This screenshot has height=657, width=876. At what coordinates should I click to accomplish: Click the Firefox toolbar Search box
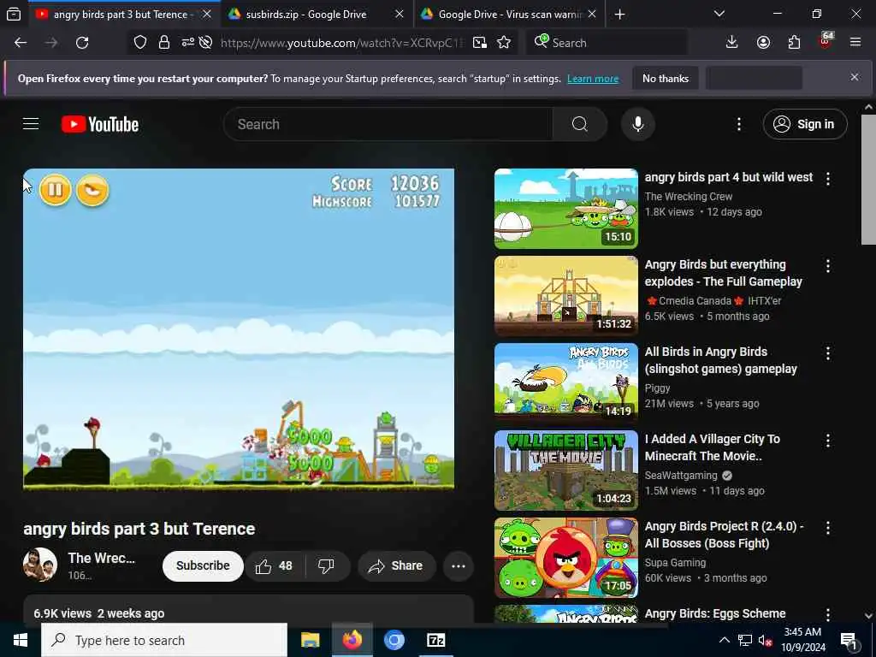pos(607,43)
